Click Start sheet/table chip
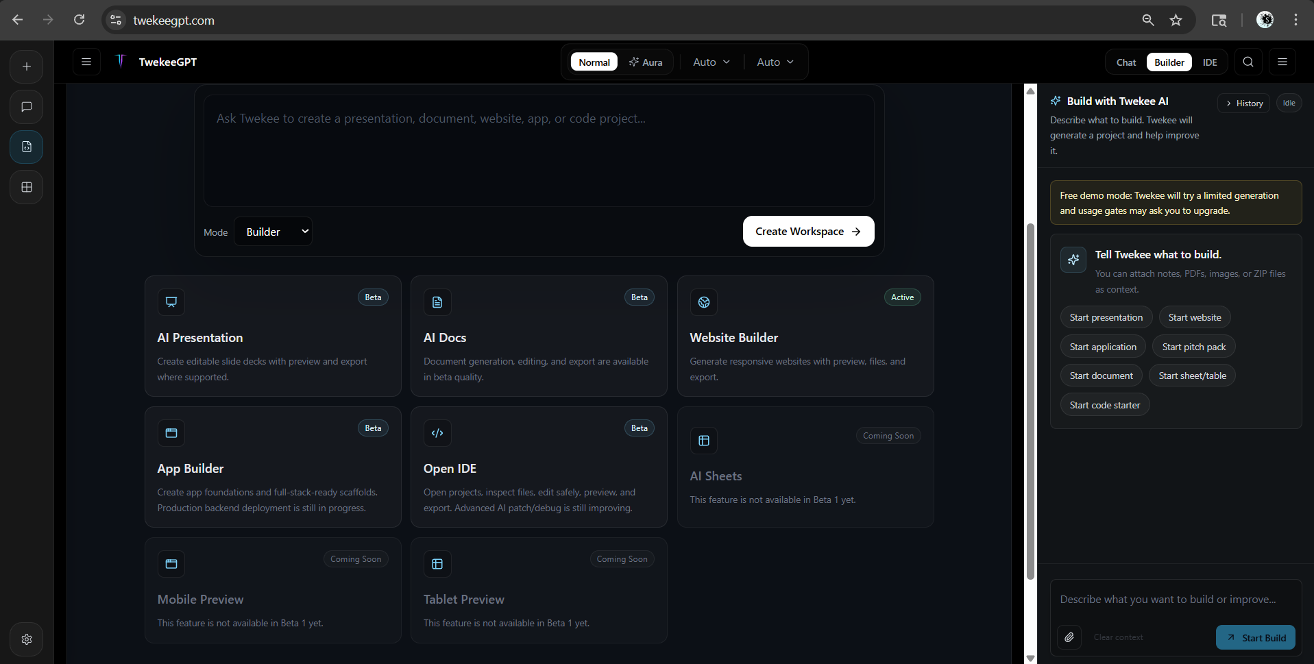Image resolution: width=1314 pixels, height=664 pixels. tap(1193, 376)
